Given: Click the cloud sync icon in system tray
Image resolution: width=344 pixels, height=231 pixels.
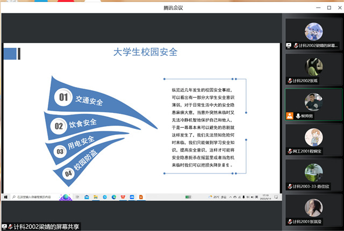Looking at the screenshot, I should coord(235,197).
